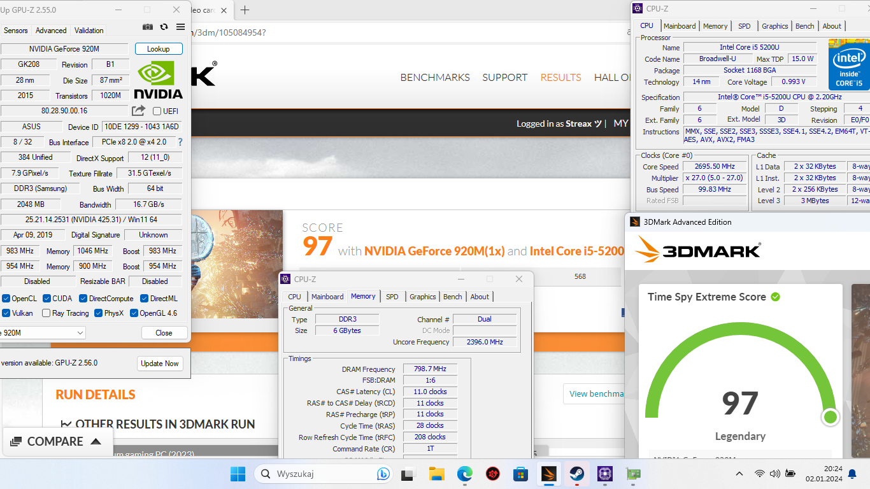Click BIOS export share icon in GPU-Z
This screenshot has height=489, width=870.
(138, 111)
